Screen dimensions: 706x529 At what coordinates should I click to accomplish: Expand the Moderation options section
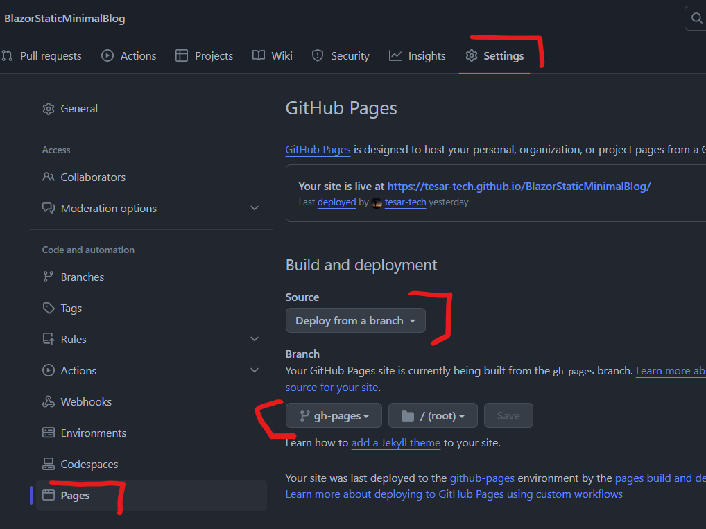tap(255, 208)
